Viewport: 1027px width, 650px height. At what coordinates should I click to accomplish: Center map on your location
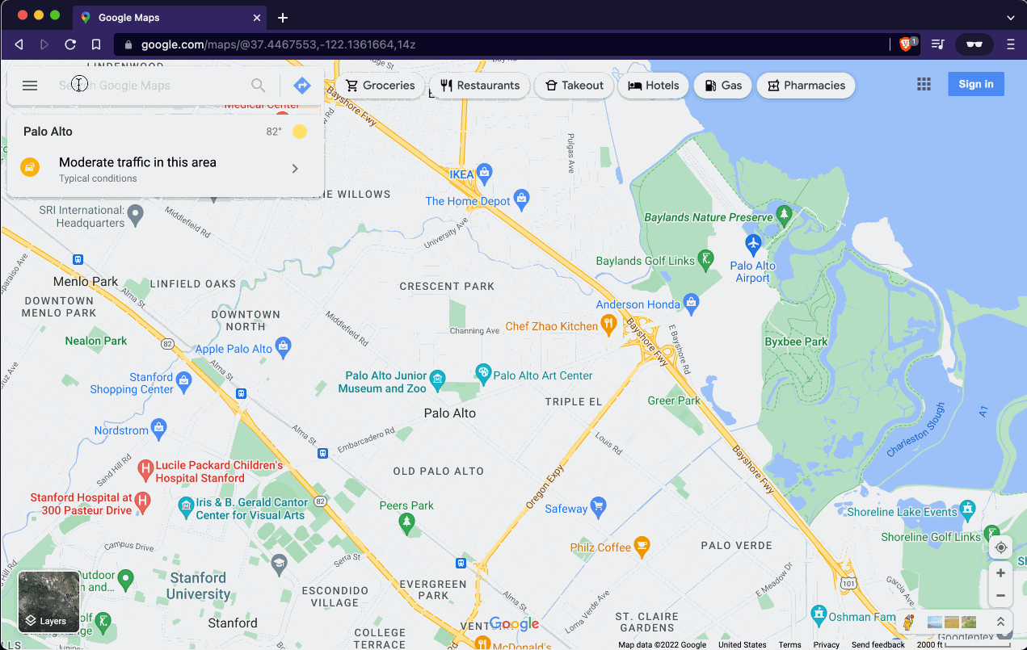coord(1000,547)
